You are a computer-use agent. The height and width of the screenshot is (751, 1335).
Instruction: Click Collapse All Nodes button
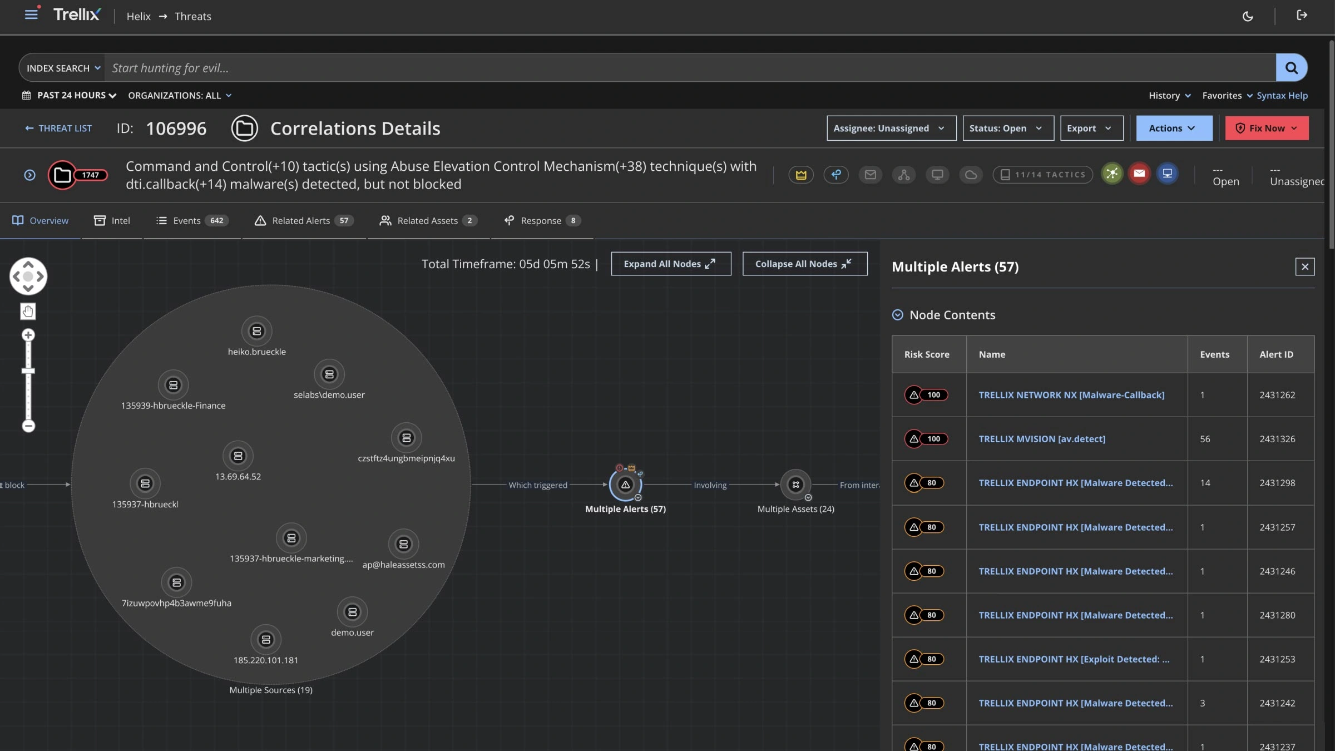pos(804,264)
